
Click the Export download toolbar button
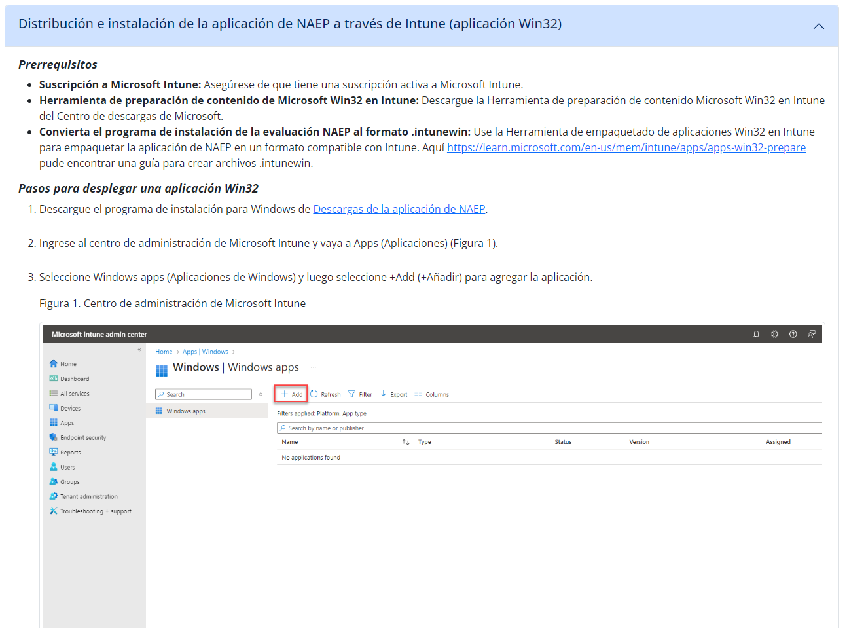[x=393, y=394]
